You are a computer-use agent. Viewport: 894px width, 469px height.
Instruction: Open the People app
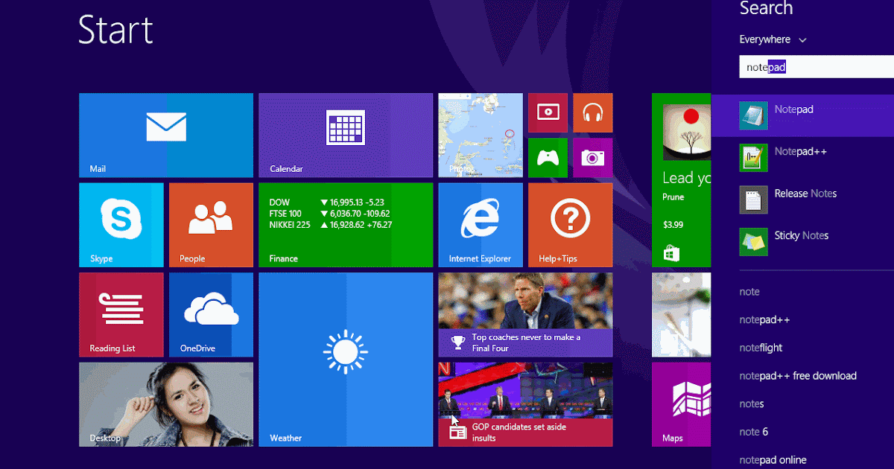point(211,225)
